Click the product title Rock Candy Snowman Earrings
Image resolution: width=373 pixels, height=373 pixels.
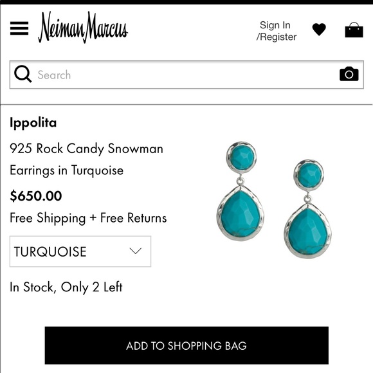point(86,159)
